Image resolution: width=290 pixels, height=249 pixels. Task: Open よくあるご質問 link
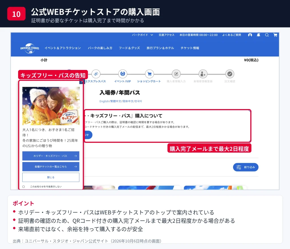point(232,35)
